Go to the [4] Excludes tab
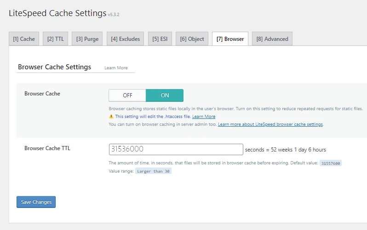Viewport: 367px width, 230px height. coord(126,39)
